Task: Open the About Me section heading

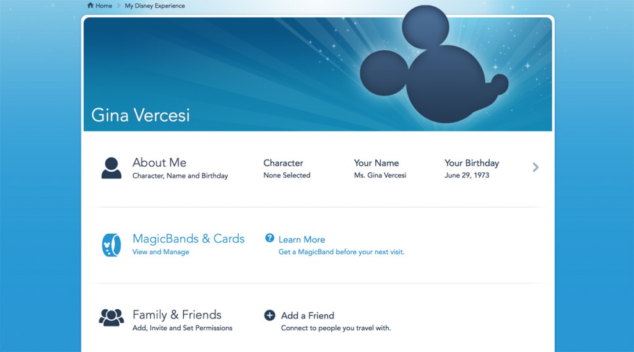Action: [159, 162]
